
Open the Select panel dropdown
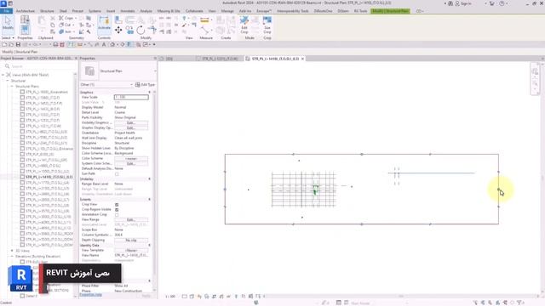point(8,37)
